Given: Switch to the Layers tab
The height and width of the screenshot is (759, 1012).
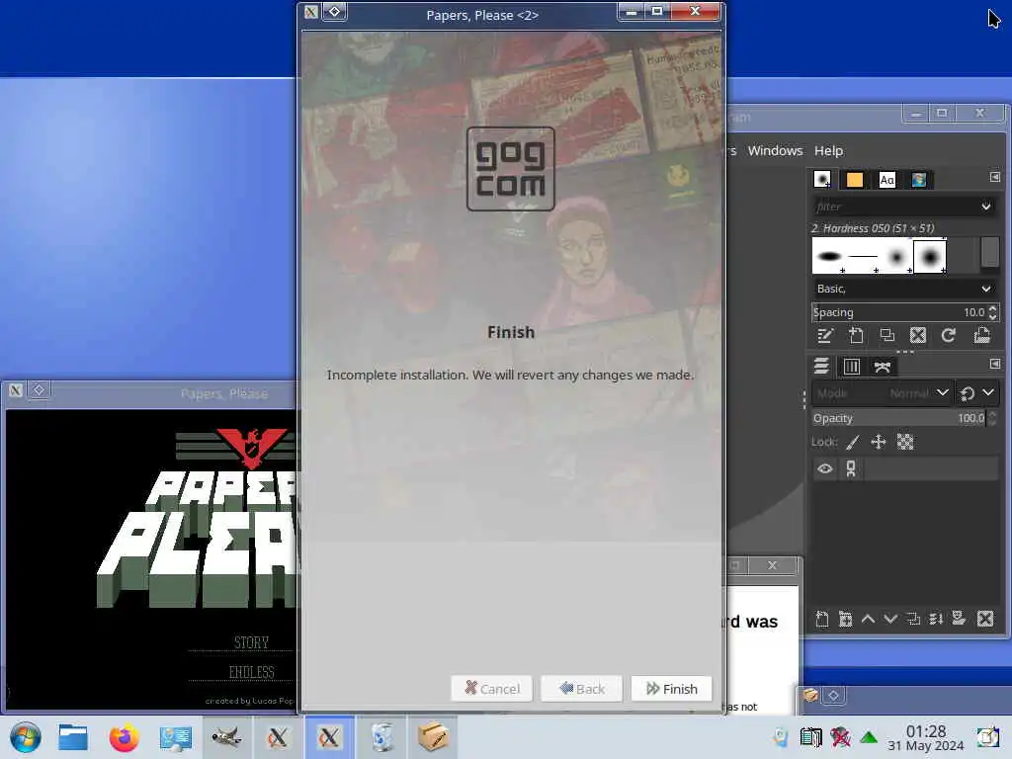Looking at the screenshot, I should point(821,367).
